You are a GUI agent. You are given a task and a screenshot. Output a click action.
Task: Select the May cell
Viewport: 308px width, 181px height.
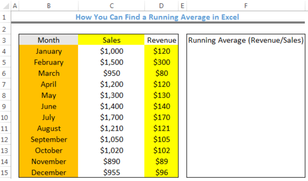48,95
